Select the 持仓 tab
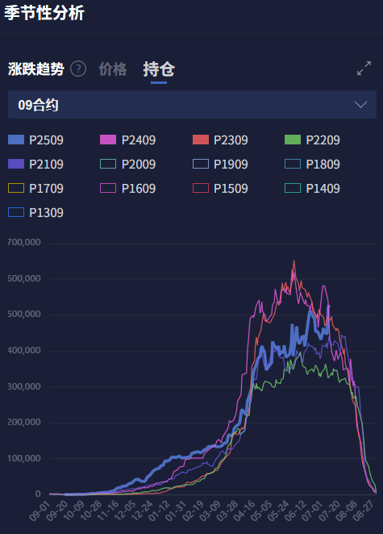This screenshot has width=383, height=534. click(x=159, y=69)
